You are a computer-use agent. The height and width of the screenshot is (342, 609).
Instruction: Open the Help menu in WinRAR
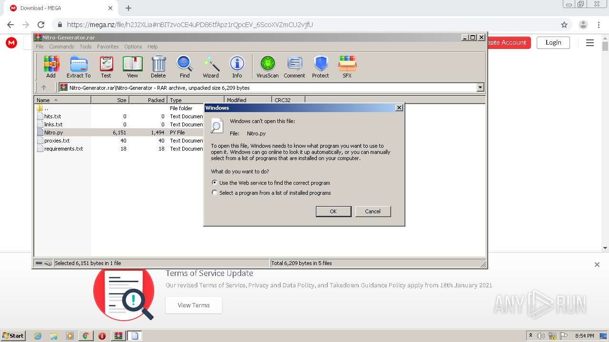click(x=152, y=47)
